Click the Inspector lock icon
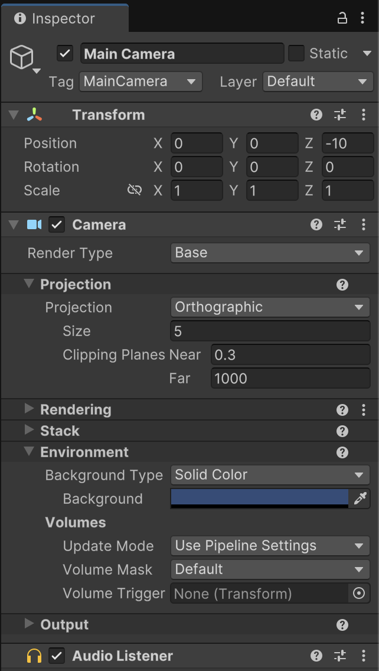The image size is (379, 671). (342, 18)
